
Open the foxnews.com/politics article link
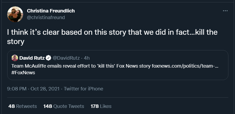tap(185, 66)
